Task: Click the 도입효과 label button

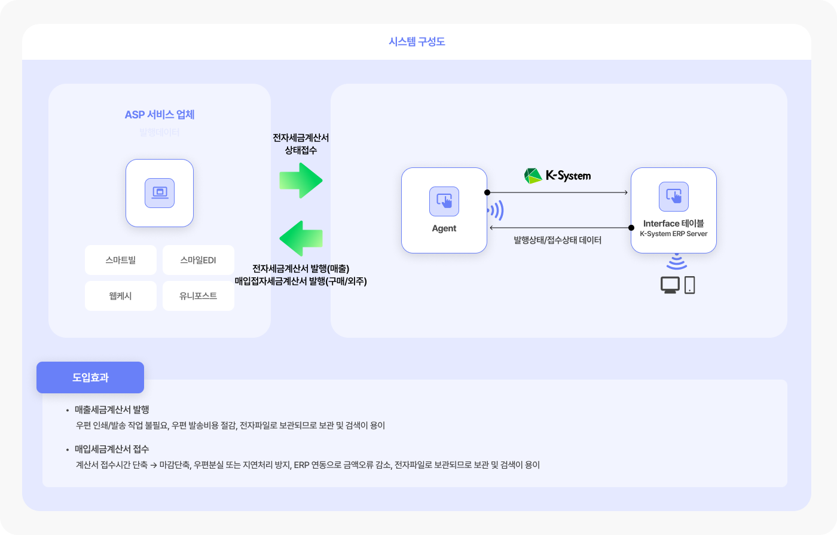Action: pyautogui.click(x=90, y=377)
